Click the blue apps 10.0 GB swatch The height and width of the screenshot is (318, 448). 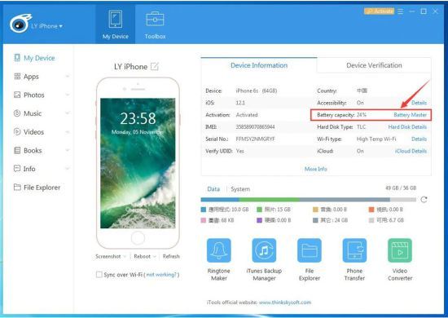coord(204,210)
